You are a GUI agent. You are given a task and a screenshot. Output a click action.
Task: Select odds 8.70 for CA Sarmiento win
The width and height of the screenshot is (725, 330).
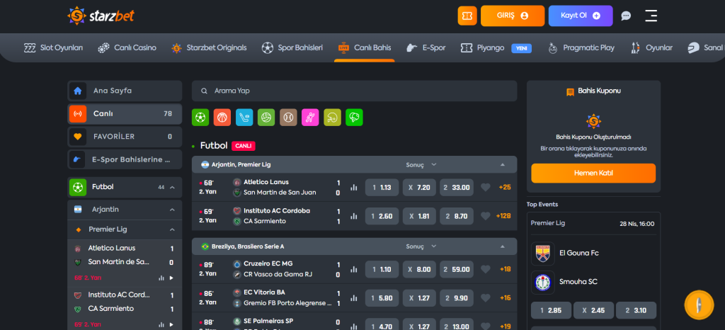457,216
